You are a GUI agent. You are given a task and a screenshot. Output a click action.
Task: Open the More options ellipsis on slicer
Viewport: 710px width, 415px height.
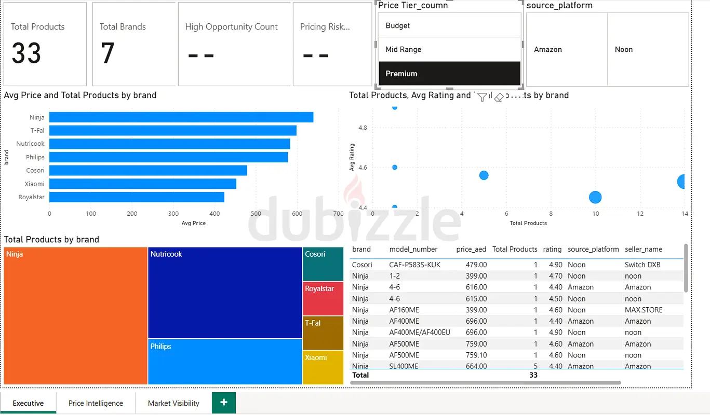tap(516, 96)
